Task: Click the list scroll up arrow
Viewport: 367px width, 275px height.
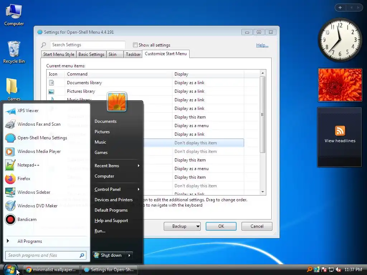Action: [x=263, y=73]
